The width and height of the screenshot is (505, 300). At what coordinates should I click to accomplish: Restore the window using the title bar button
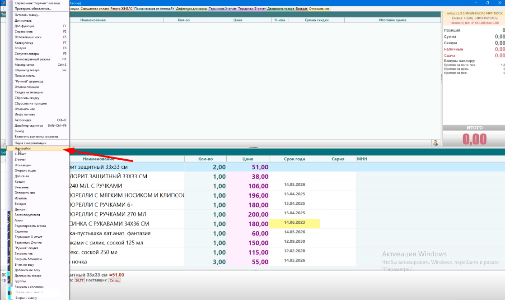(x=487, y=3)
